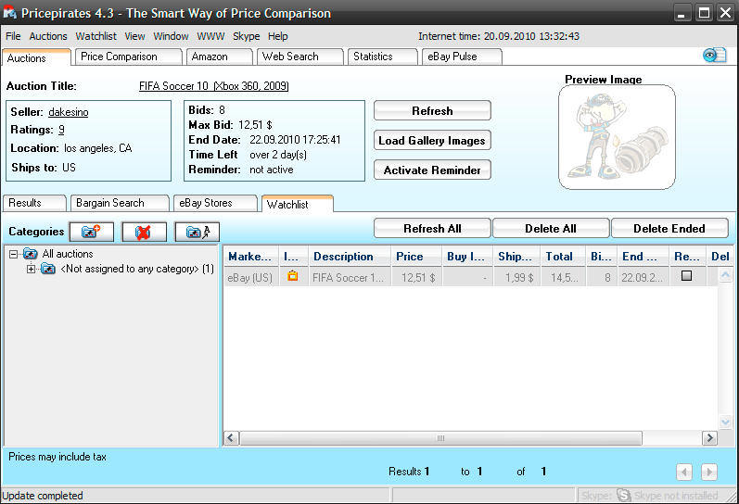Switch to the Statistics tab

(383, 57)
